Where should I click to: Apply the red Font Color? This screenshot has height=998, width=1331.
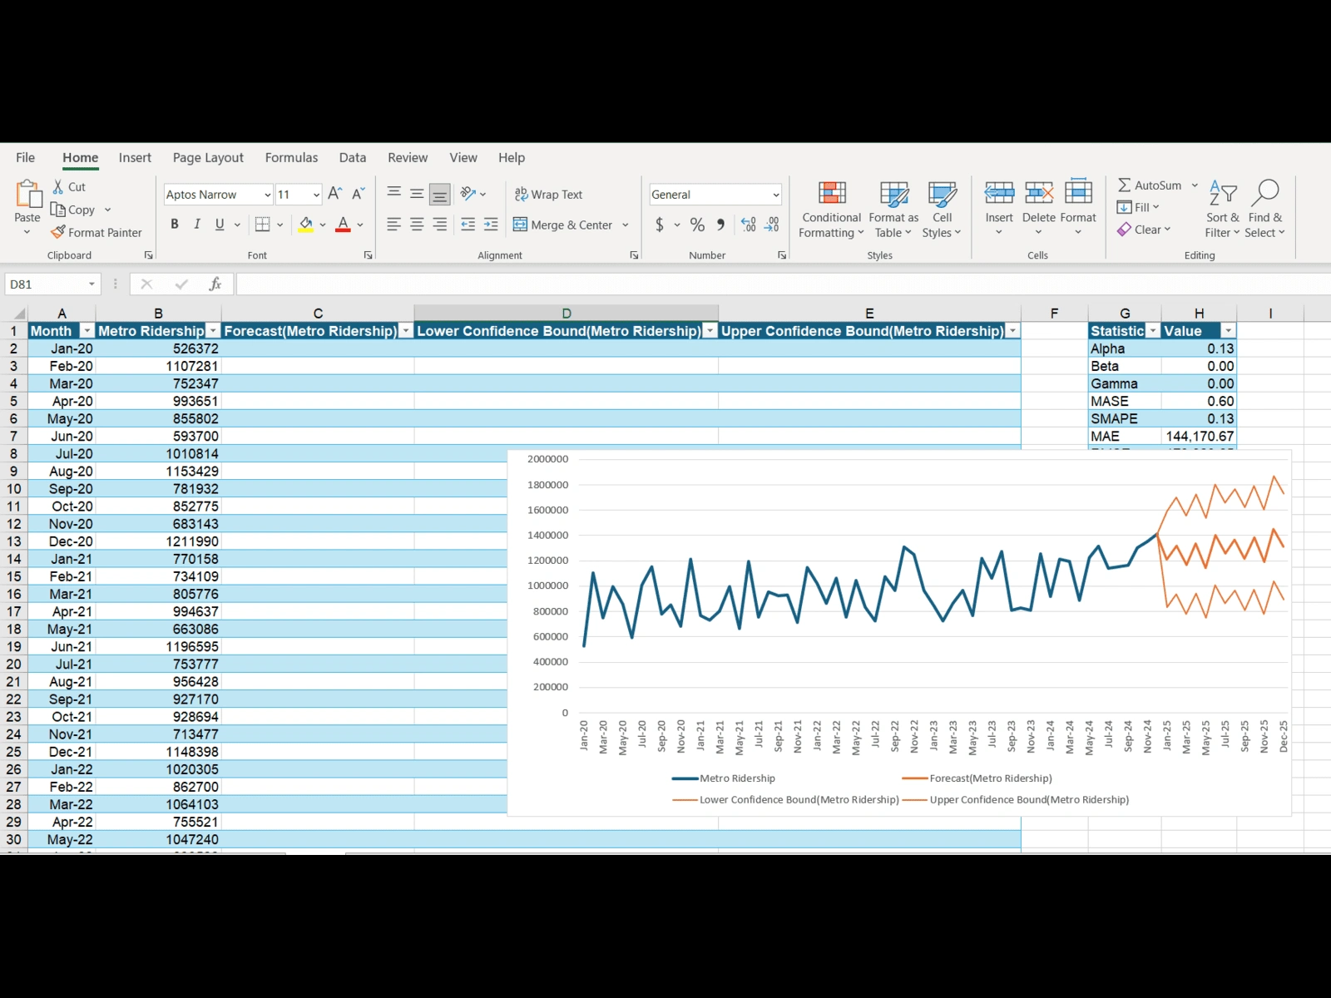(343, 225)
